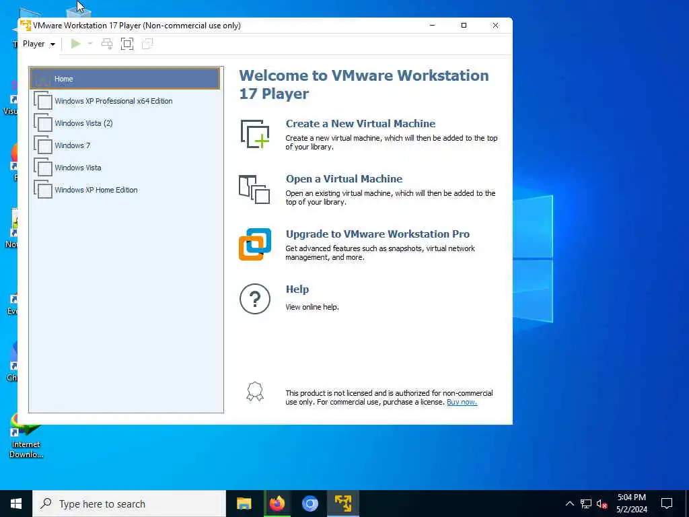Screen dimensions: 689x517
Task: Show hidden system tray icons
Action: tap(569, 504)
